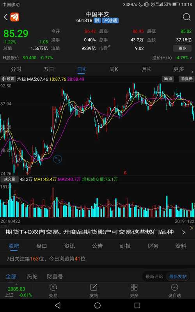Switch to 五日 chart tab

(48, 69)
